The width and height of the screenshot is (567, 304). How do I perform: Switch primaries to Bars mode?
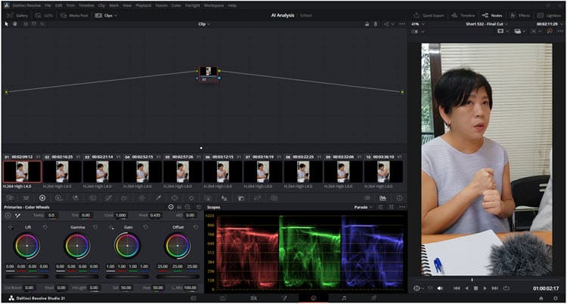[179, 207]
